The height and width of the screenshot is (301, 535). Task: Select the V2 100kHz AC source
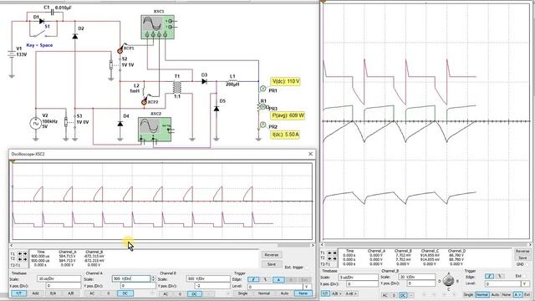coord(36,124)
